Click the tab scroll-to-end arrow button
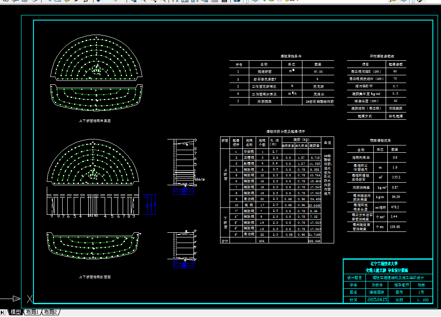This screenshot has width=441, height=317. pos(3,312)
